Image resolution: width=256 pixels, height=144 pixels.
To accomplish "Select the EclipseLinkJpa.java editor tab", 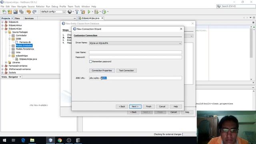I will [90, 18].
